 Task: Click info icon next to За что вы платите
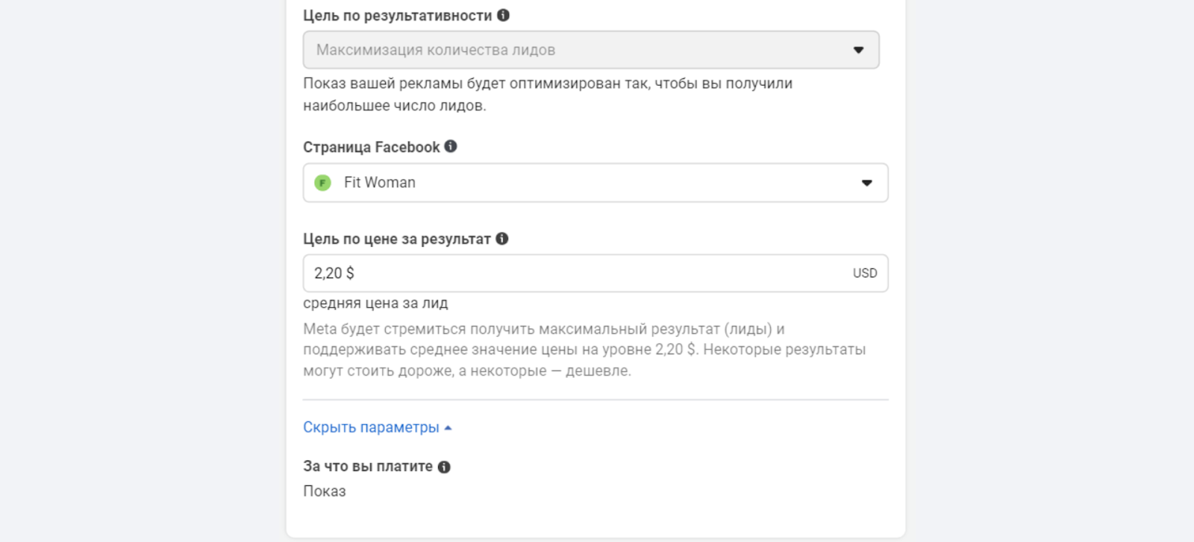(x=444, y=467)
